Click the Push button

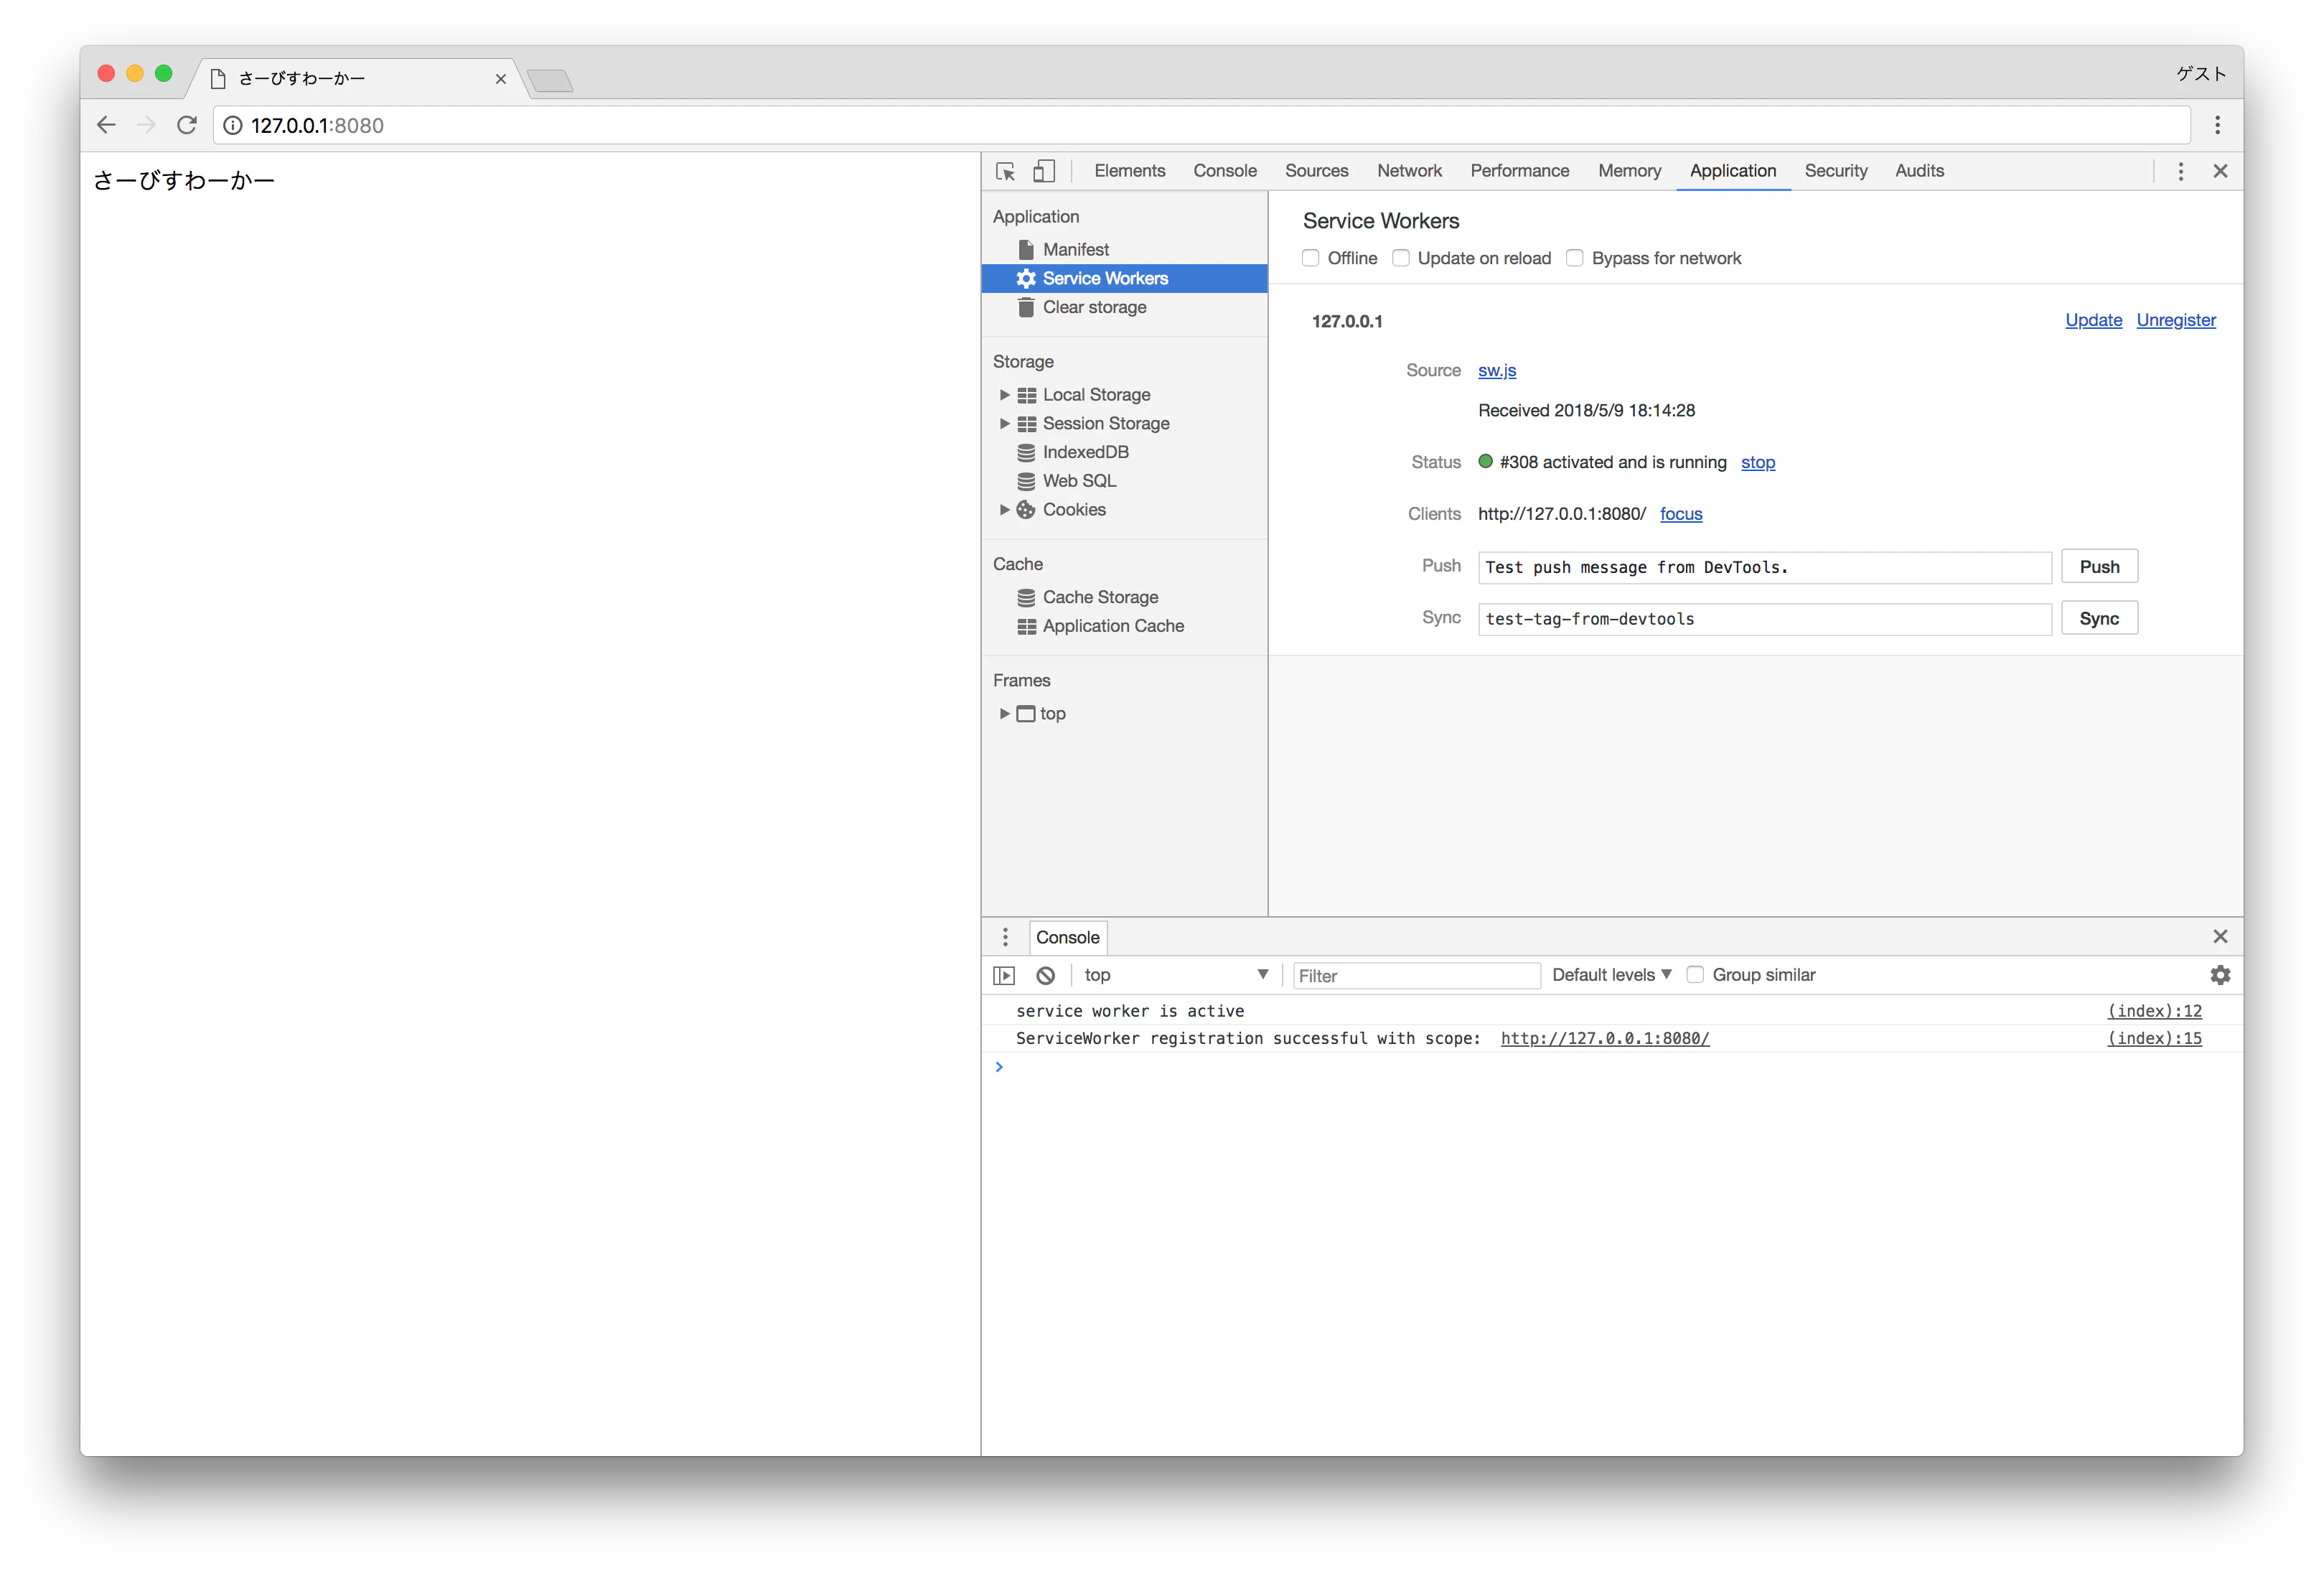(2099, 567)
